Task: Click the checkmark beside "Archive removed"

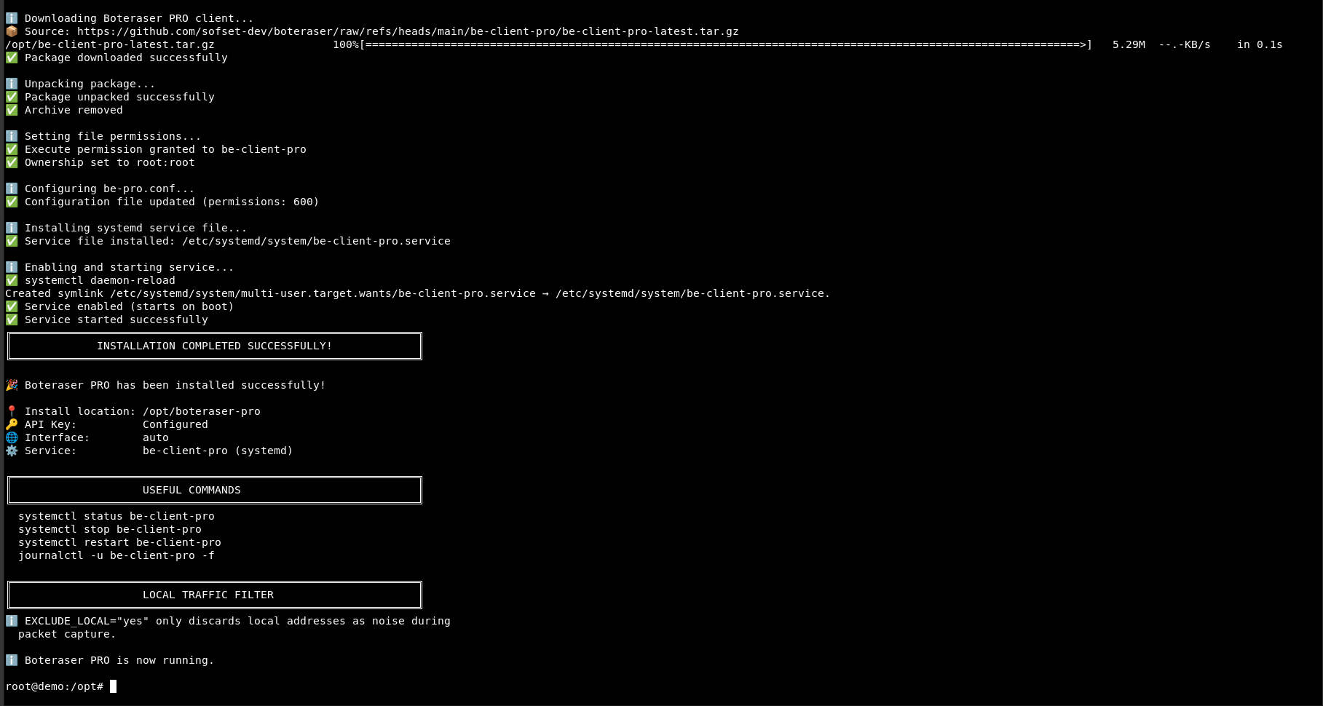Action: 12,110
